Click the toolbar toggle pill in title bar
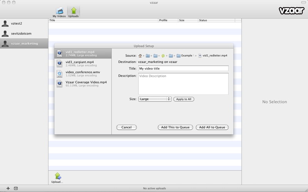 pyautogui.click(x=303, y=3)
